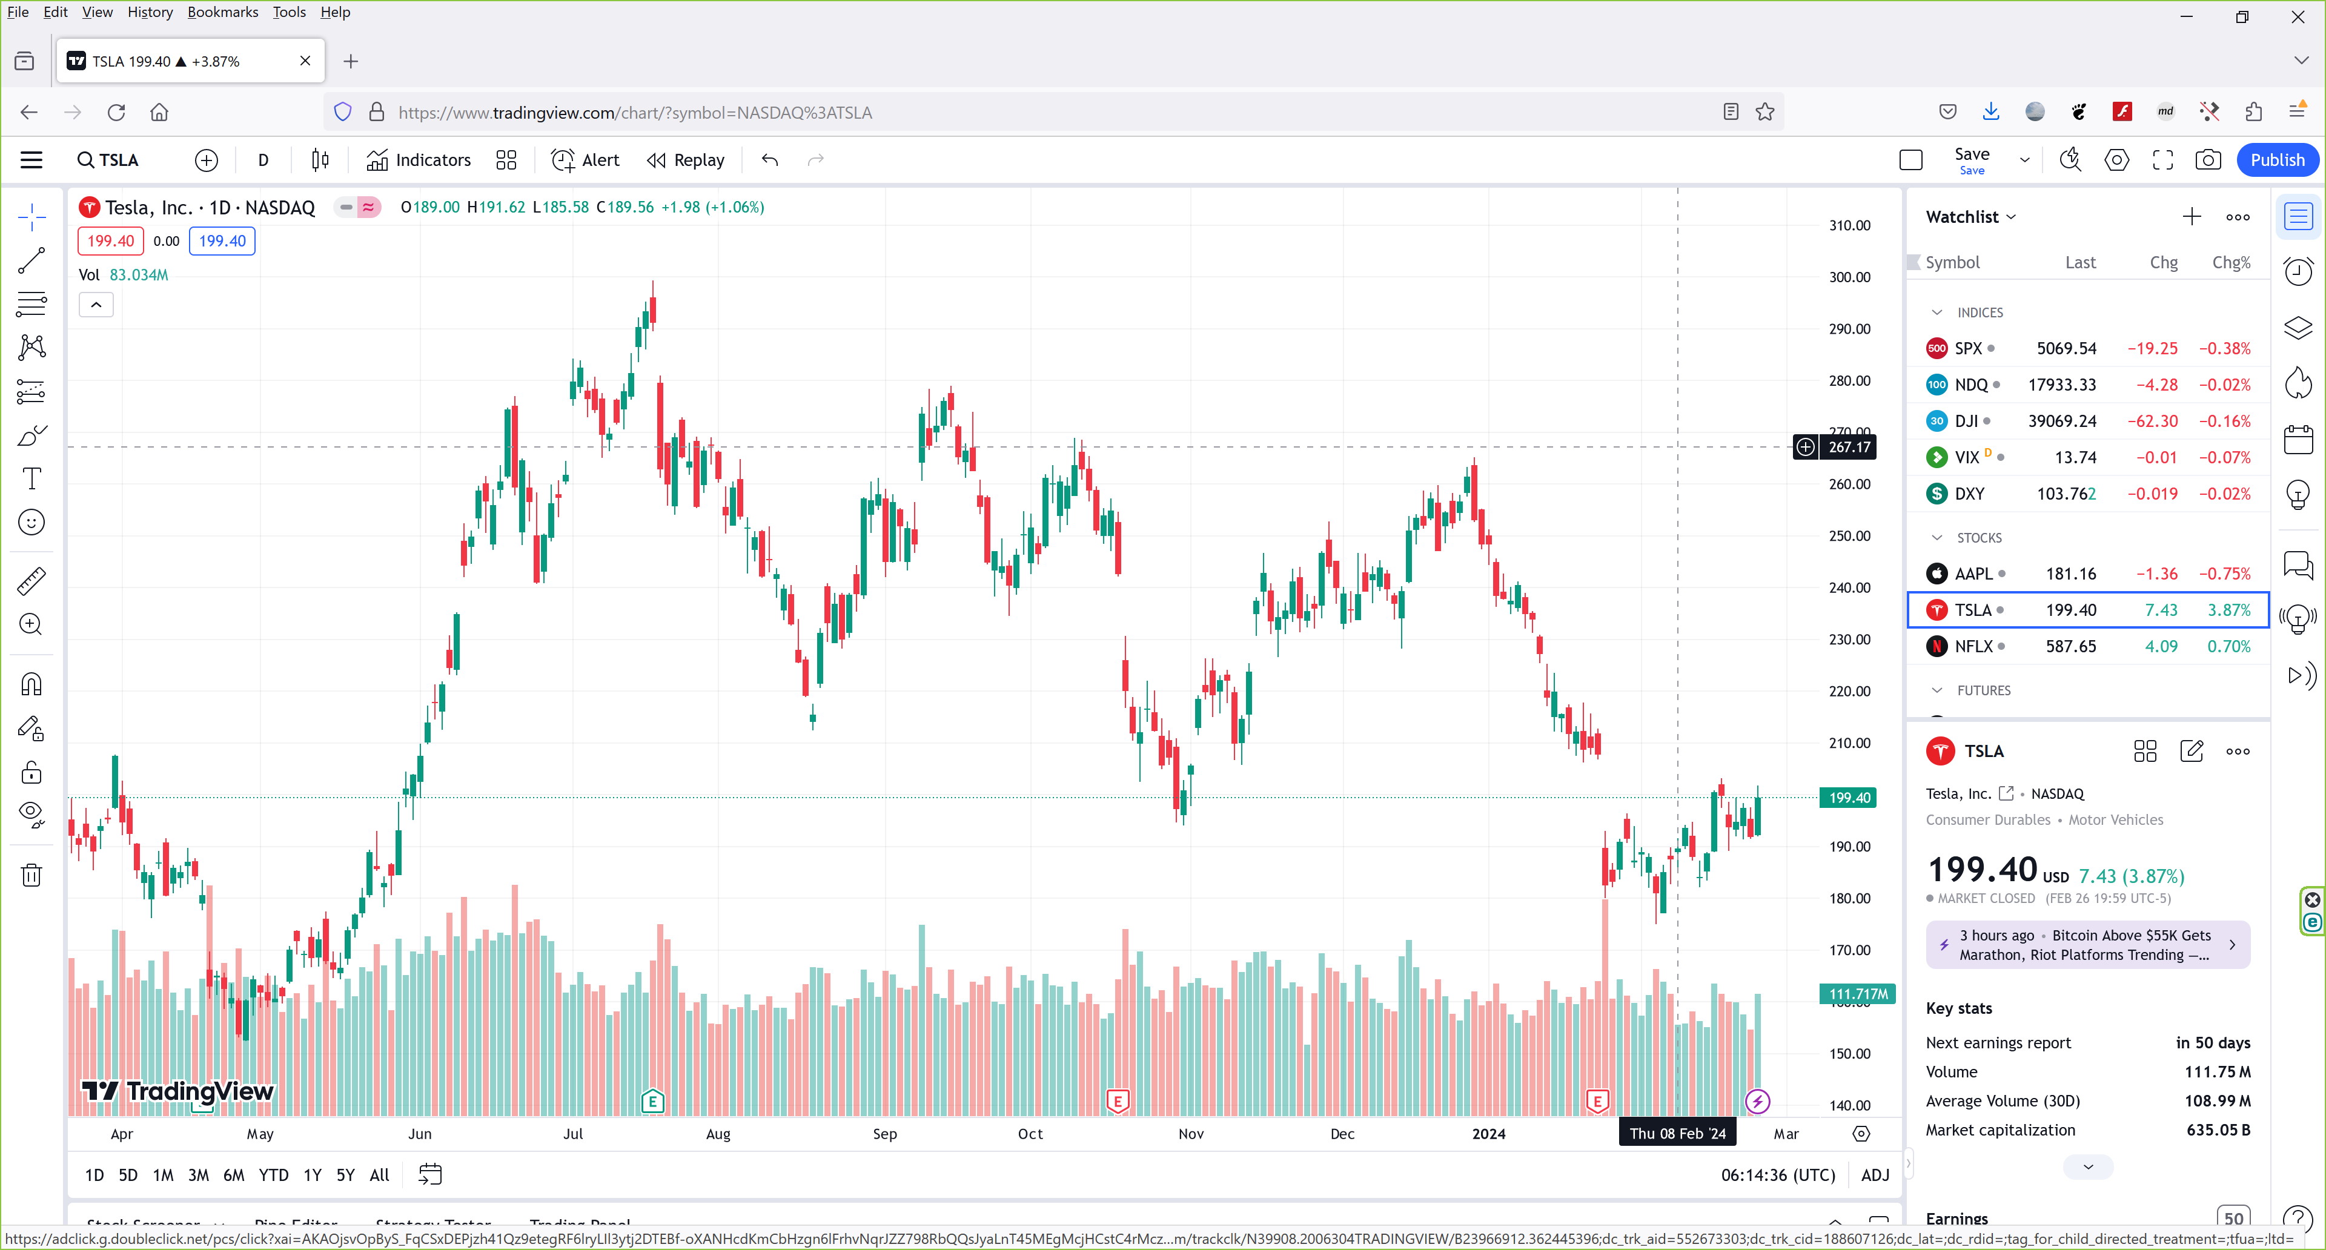
Task: Open the object tree layers panel
Action: tap(2298, 328)
